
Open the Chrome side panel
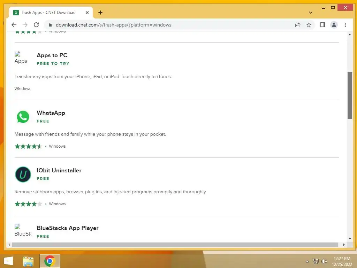click(322, 25)
